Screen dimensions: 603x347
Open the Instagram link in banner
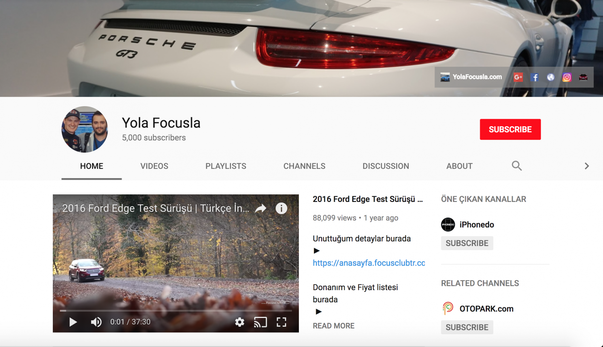point(567,77)
